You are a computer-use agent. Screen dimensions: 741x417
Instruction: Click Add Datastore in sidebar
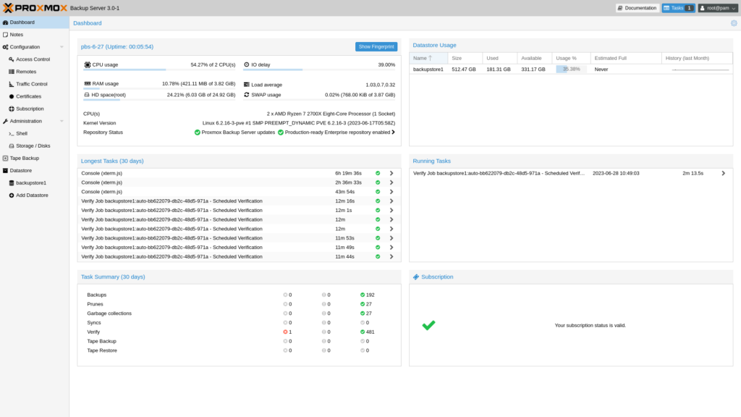33,195
